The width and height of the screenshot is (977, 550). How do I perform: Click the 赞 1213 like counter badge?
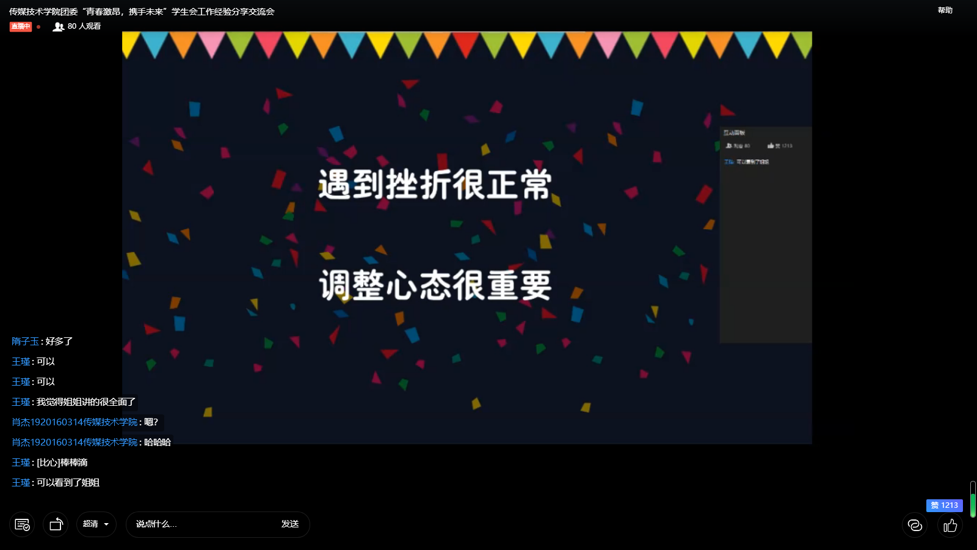click(x=944, y=505)
